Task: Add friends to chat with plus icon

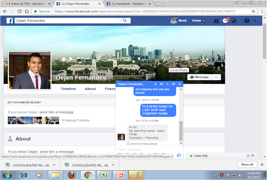Action: point(155,84)
